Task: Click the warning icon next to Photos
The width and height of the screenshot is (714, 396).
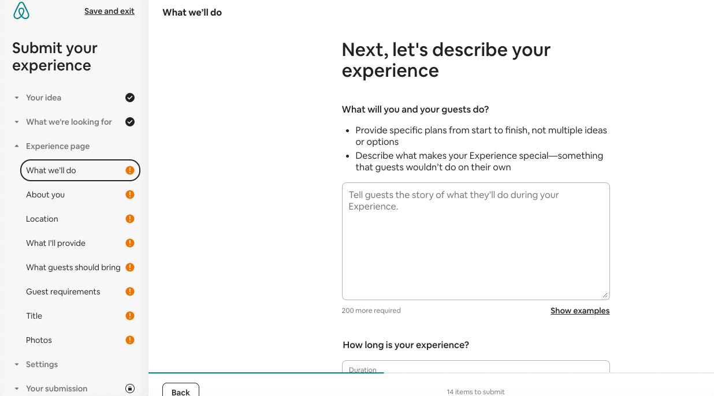Action: click(x=130, y=340)
